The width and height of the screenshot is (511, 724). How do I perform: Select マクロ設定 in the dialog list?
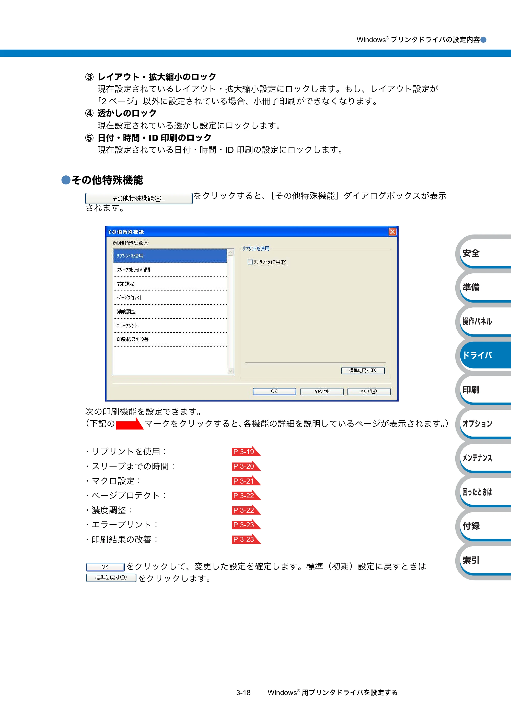point(170,284)
